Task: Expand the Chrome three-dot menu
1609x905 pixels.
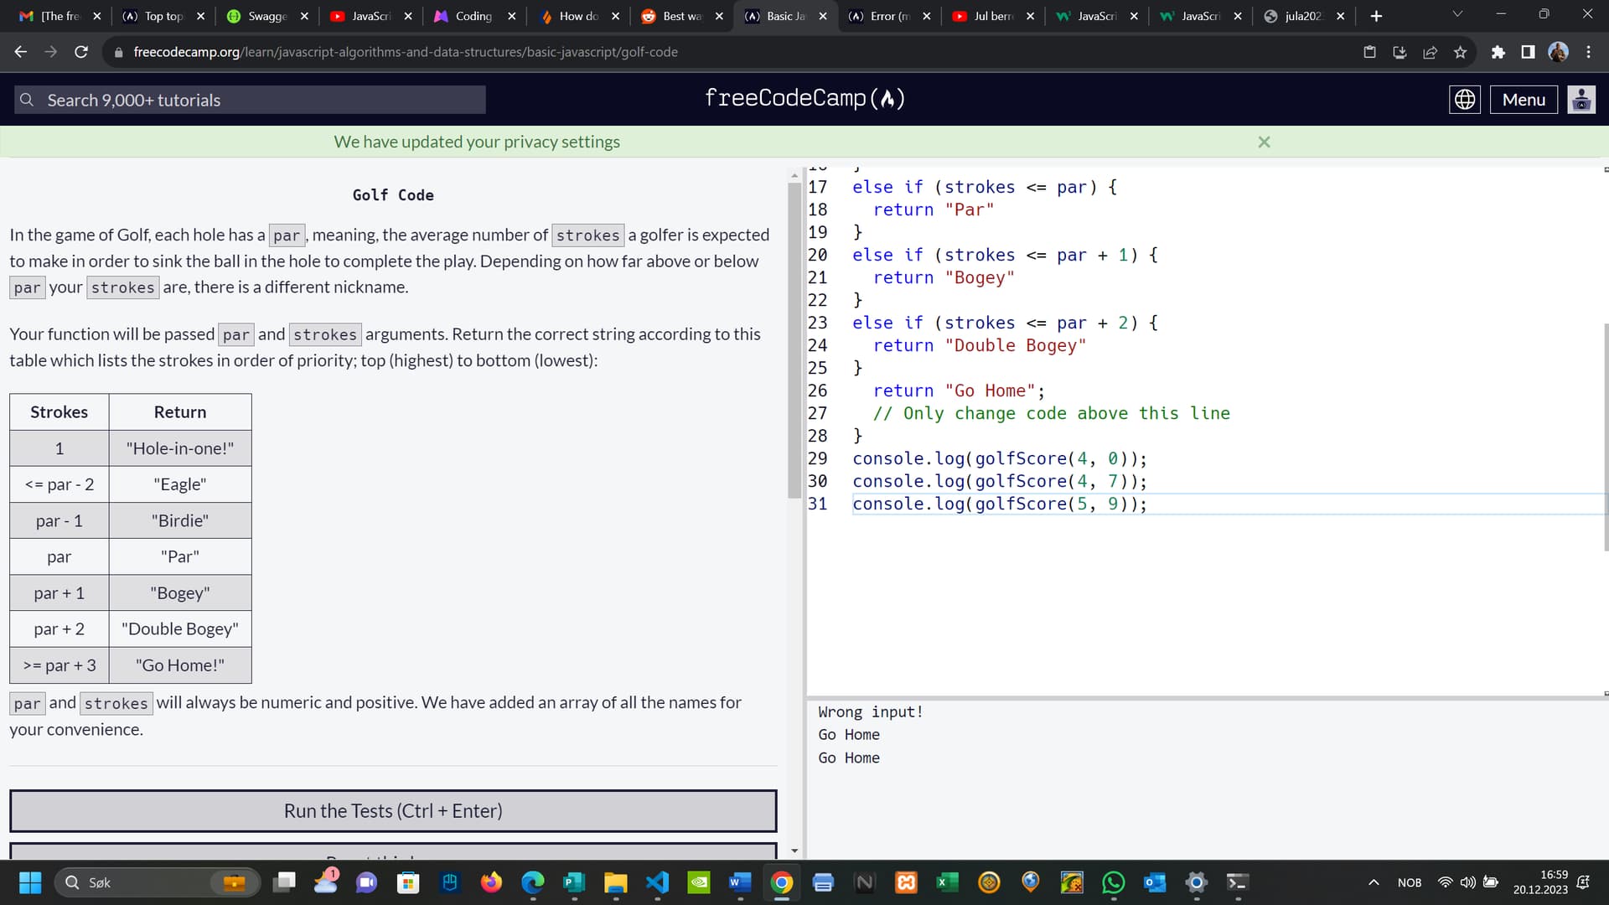Action: pyautogui.click(x=1587, y=51)
